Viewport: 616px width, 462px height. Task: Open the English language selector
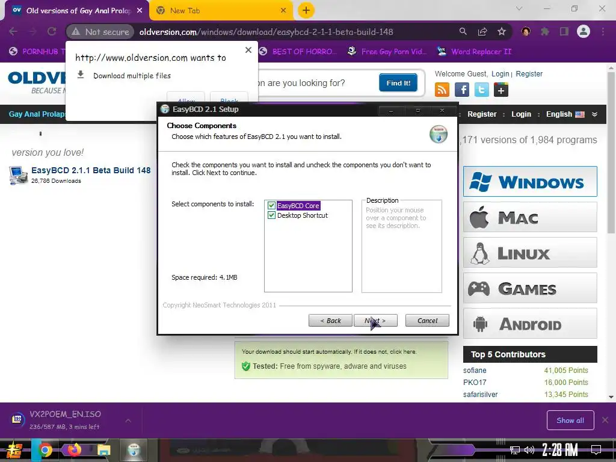coord(565,114)
